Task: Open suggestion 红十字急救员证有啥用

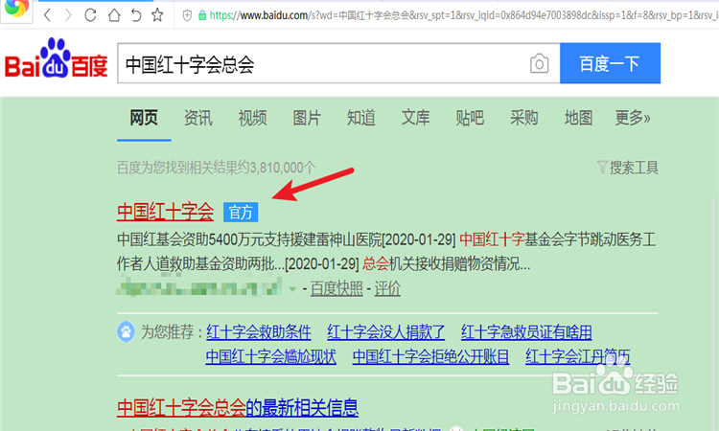Action: [526, 332]
